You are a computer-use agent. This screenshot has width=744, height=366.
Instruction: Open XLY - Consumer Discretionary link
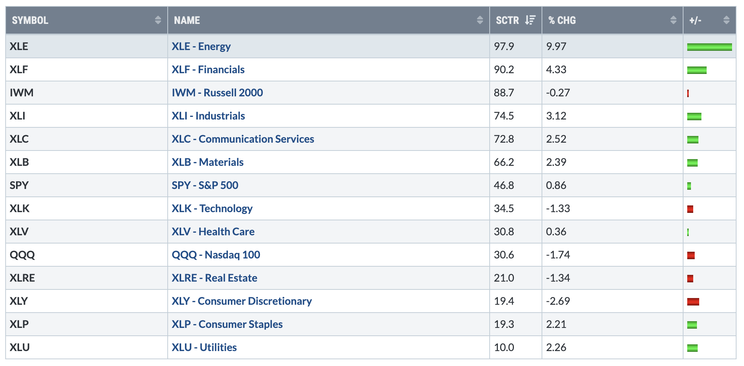(x=242, y=301)
